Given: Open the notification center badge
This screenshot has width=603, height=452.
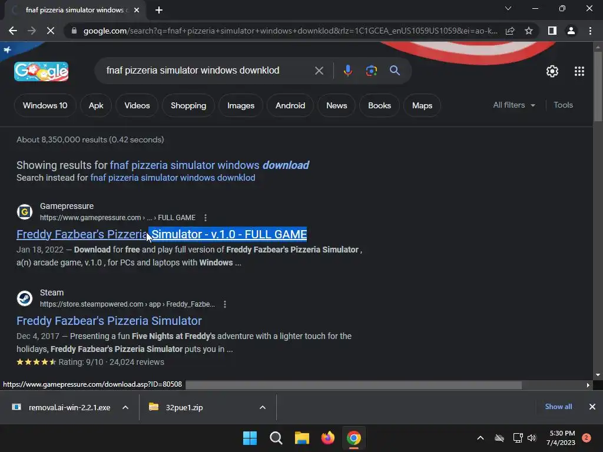Looking at the screenshot, I should [x=587, y=438].
